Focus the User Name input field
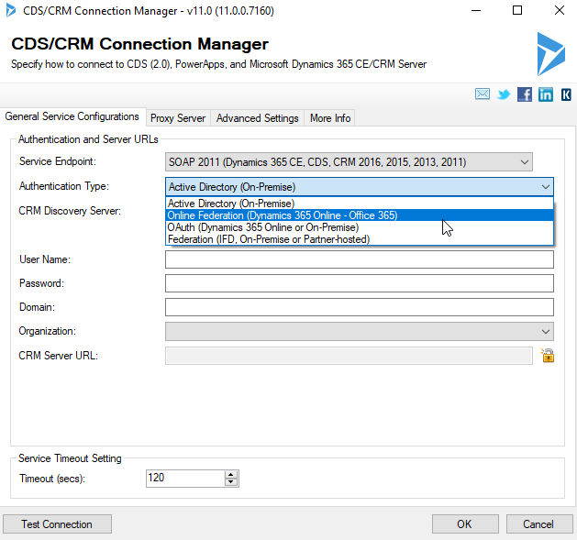This screenshot has height=540, width=577. tap(360, 259)
